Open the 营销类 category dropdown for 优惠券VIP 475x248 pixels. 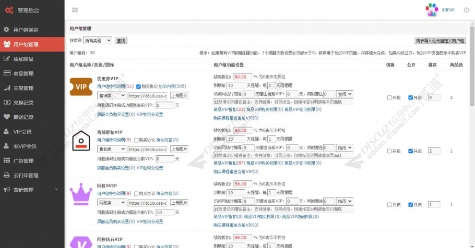click(x=112, y=95)
